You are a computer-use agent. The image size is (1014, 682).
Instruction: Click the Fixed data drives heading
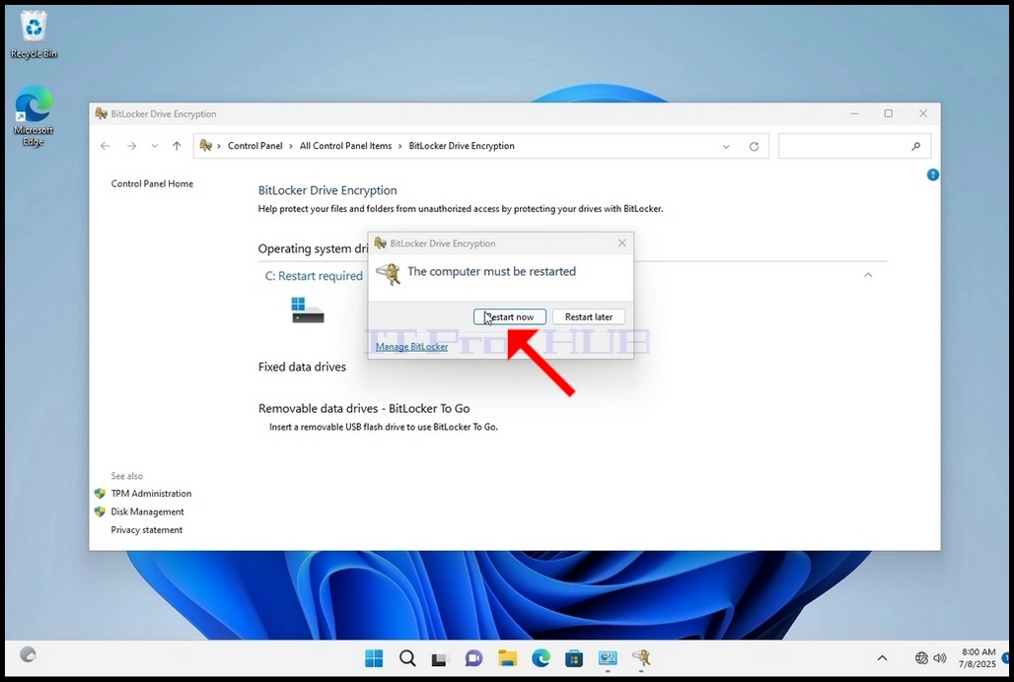tap(302, 367)
